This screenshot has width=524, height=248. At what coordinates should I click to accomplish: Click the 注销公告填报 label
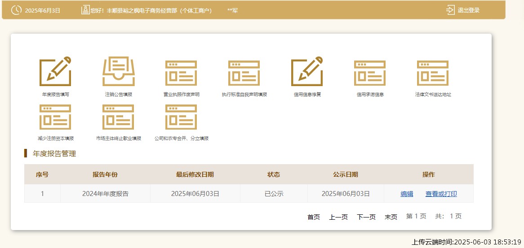[x=119, y=94]
